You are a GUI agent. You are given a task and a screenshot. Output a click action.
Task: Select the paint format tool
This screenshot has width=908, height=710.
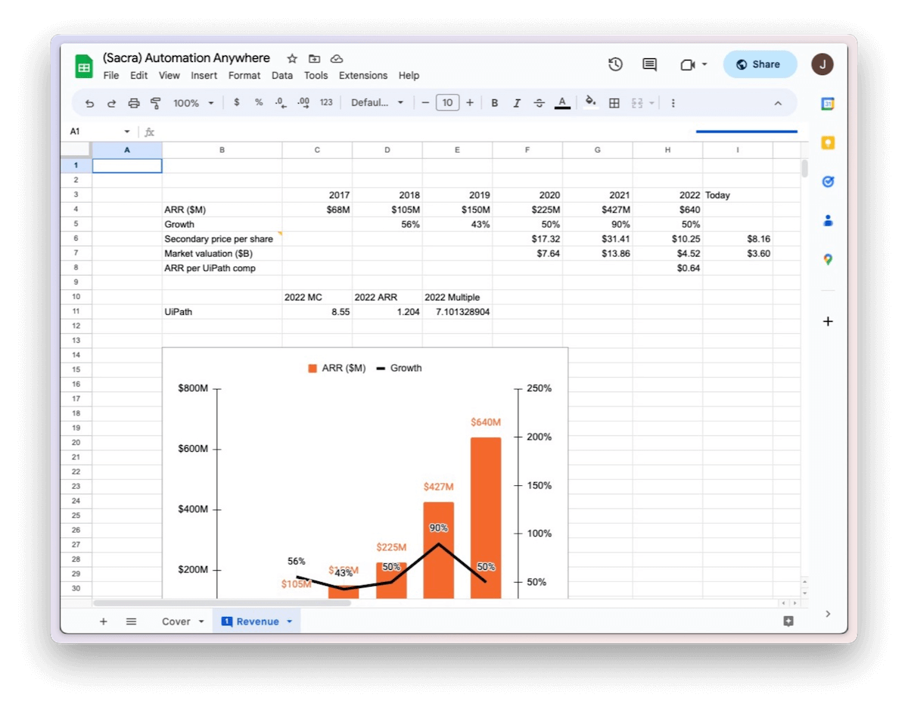(x=156, y=103)
